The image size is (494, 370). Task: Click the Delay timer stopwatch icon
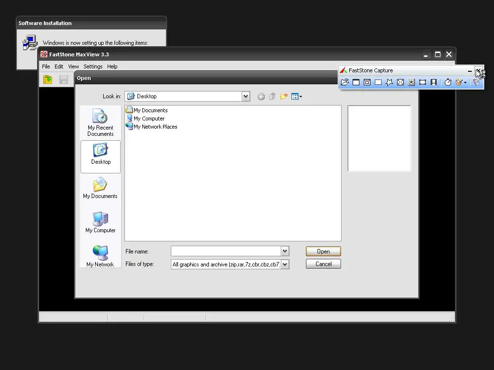click(x=448, y=82)
